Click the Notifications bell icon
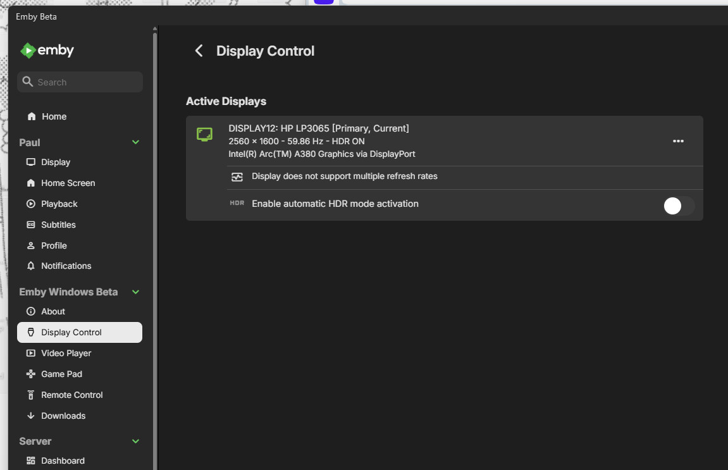This screenshot has height=470, width=728. [x=30, y=266]
